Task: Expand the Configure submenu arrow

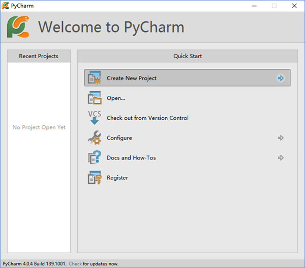Action: tap(281, 138)
